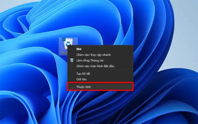Screen dimensions: 198x124
Task: Empty the Recycle Bin using the menu
Action: coord(90,60)
